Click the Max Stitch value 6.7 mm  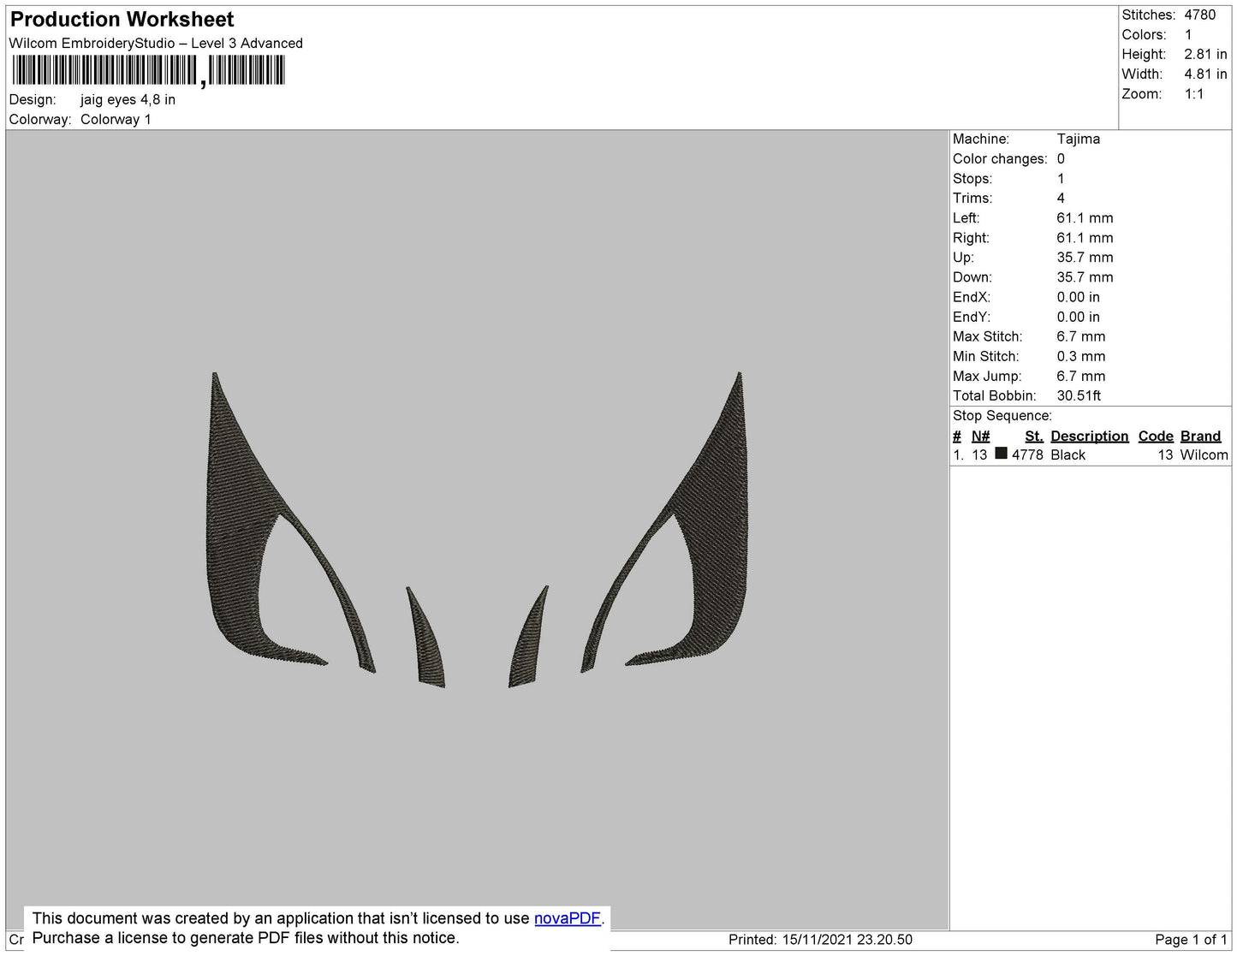pyautogui.click(x=1080, y=337)
